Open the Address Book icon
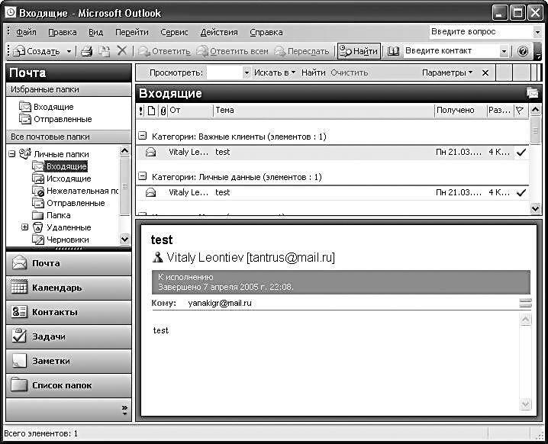The height and width of the screenshot is (444, 548). [394, 51]
